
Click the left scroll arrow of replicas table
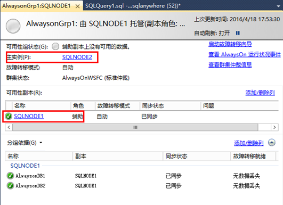click(9, 127)
